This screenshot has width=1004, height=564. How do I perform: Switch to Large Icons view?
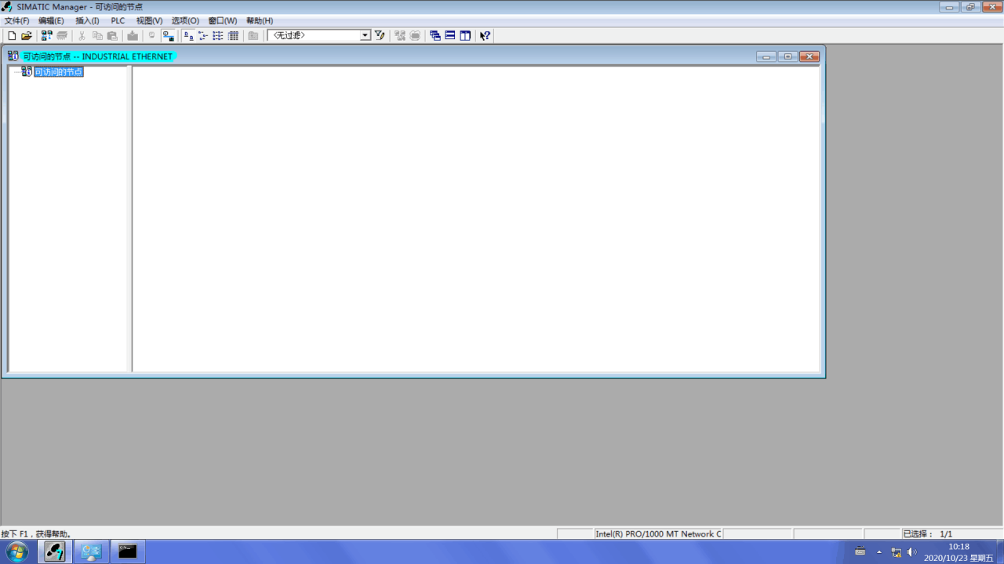tap(188, 35)
